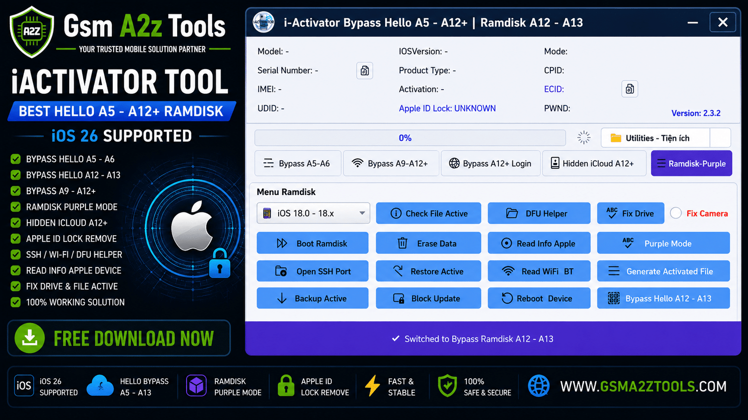Screen dimensions: 748x420
Task: Click the checkmark next to Ramdisk Purple Mode
Action: [15, 207]
